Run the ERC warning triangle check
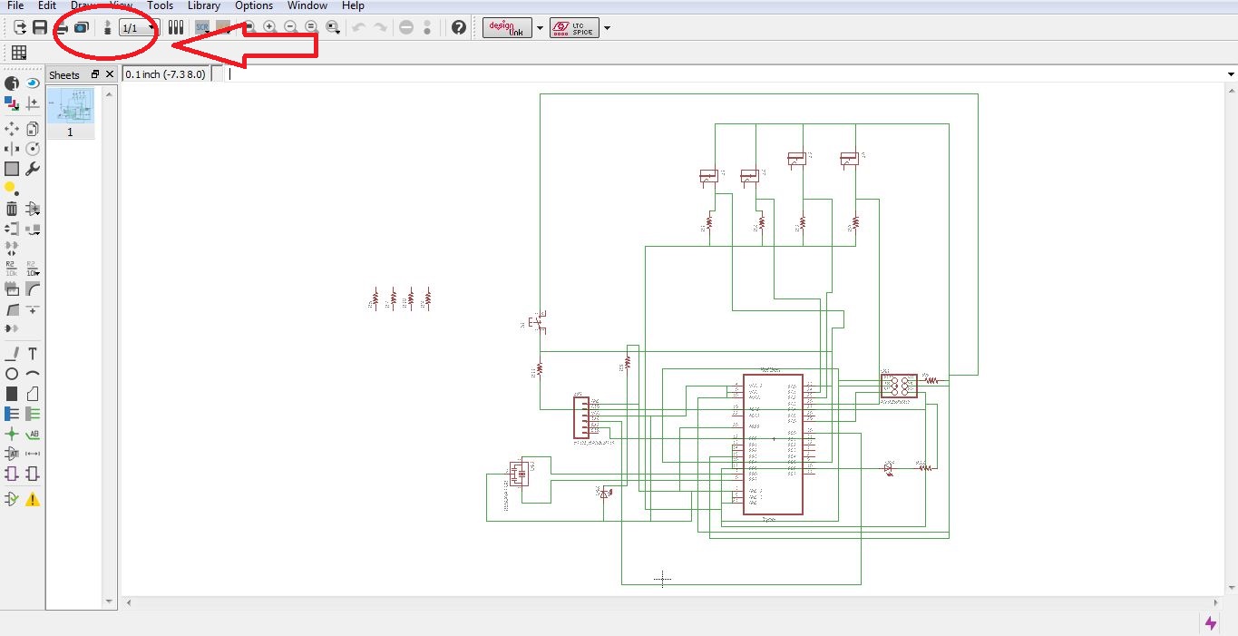1238x636 pixels. pos(33,499)
